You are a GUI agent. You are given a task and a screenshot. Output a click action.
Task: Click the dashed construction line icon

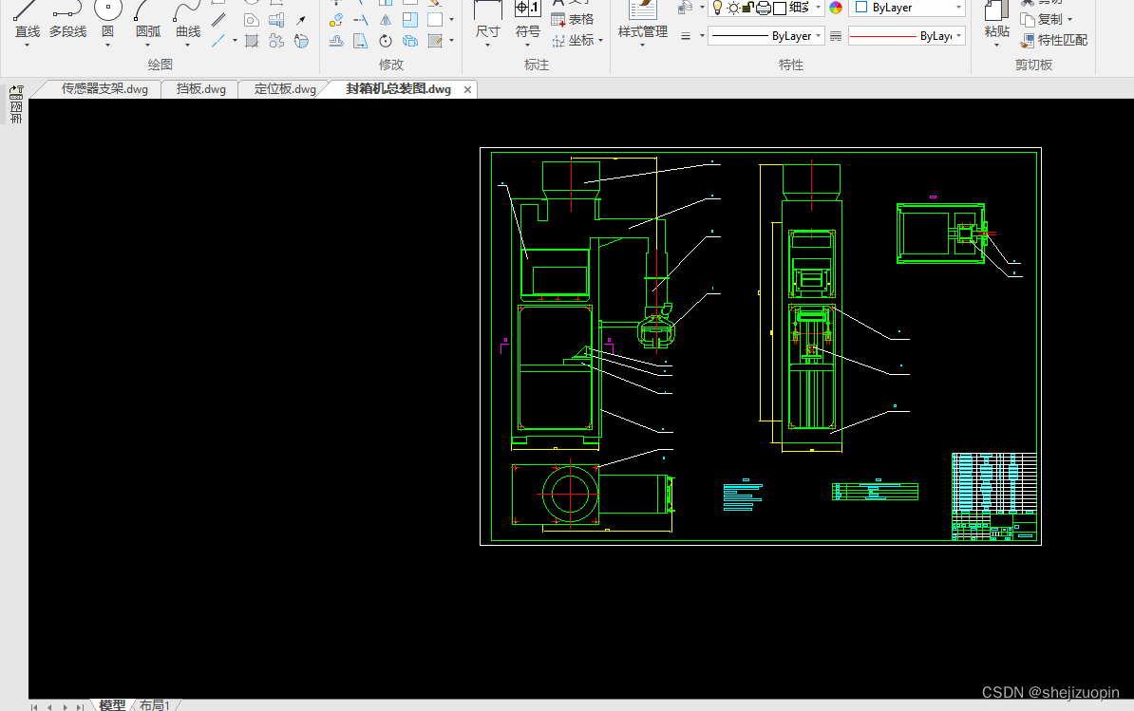click(x=218, y=41)
